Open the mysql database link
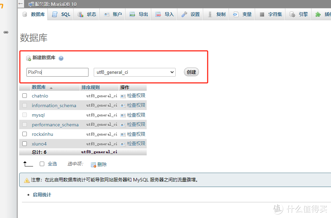 (38, 115)
